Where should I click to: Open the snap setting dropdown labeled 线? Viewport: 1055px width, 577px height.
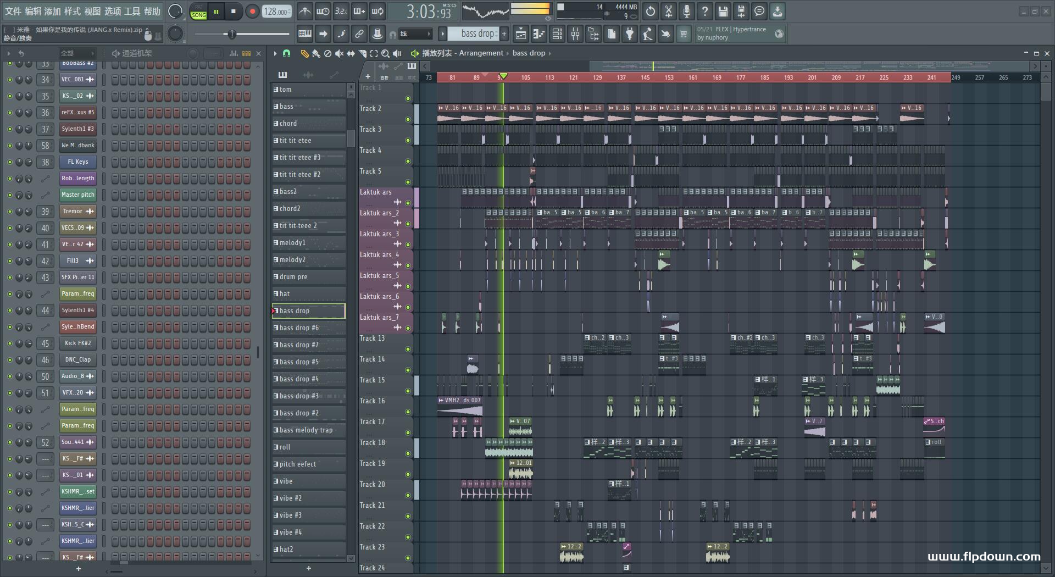(415, 34)
